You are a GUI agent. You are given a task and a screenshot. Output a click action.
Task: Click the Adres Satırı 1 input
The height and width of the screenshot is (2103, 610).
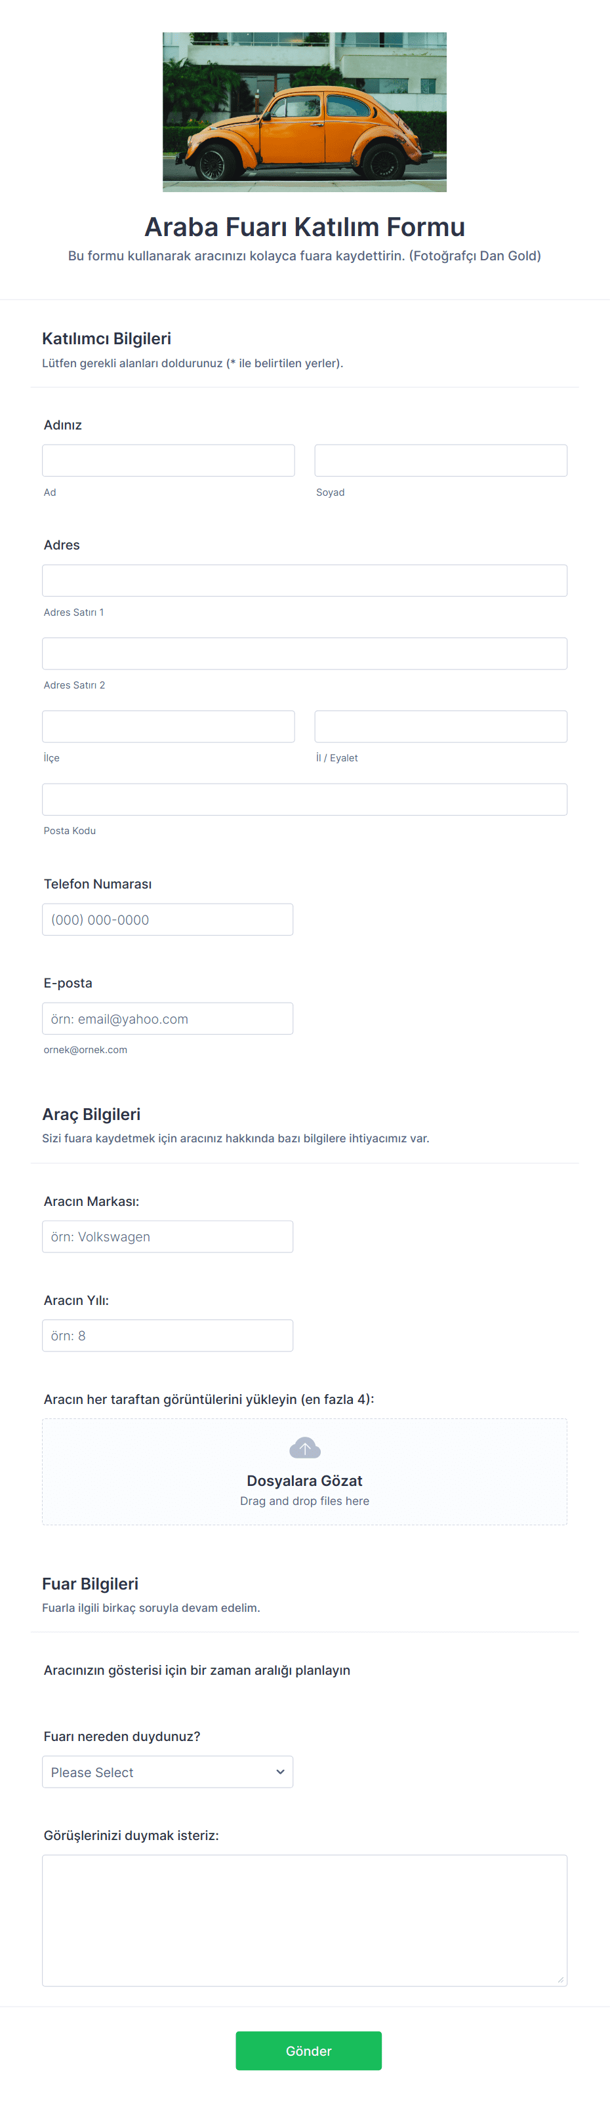[x=304, y=580]
